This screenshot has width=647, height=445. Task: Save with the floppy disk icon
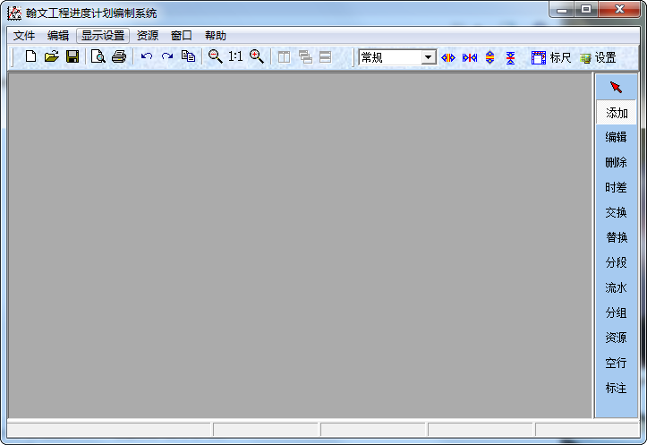(72, 56)
